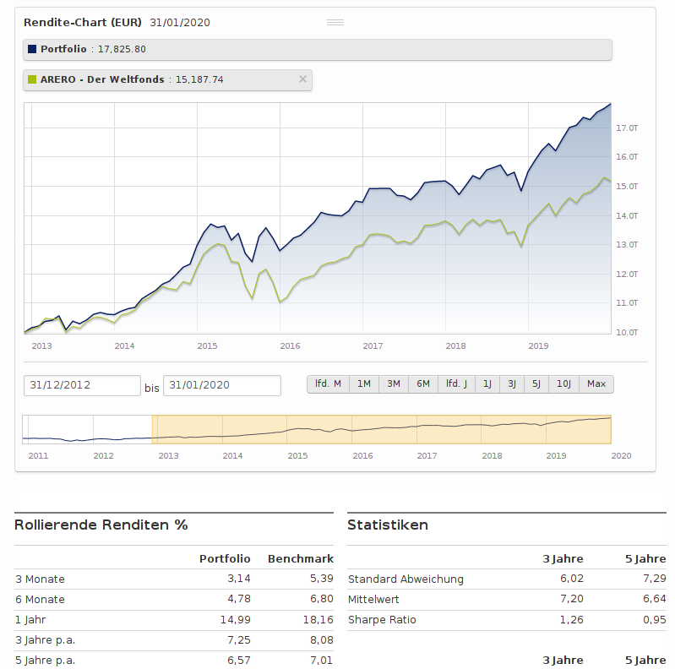
Task: Select the 1M time range
Action: tap(364, 384)
